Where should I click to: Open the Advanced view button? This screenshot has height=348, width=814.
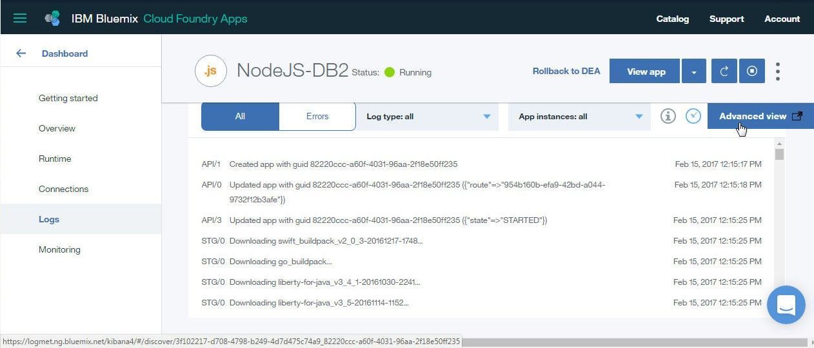(760, 116)
